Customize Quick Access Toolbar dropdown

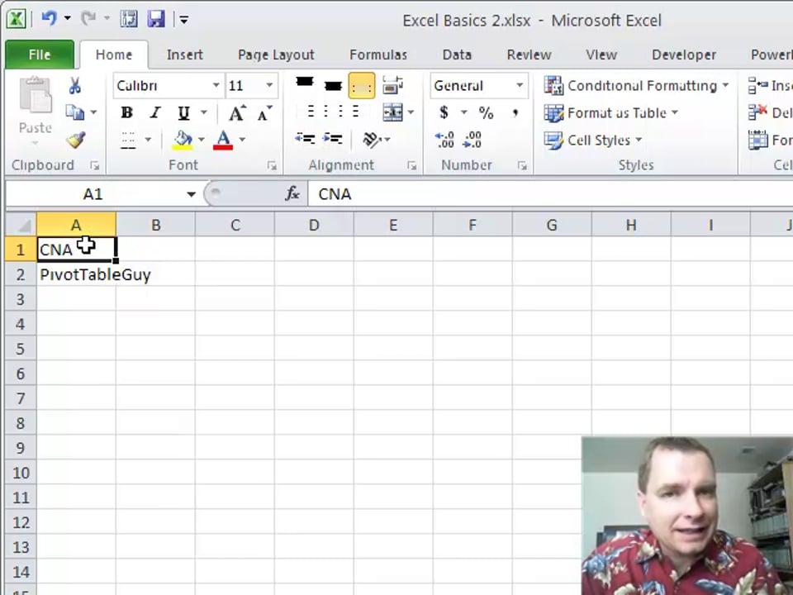click(183, 20)
